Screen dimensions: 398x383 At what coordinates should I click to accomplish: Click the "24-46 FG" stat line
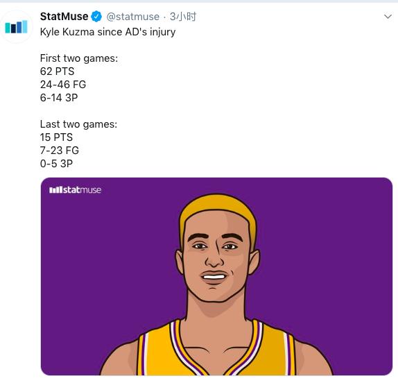63,85
